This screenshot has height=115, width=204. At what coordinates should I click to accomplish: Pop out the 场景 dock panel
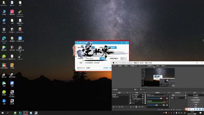click(127, 93)
